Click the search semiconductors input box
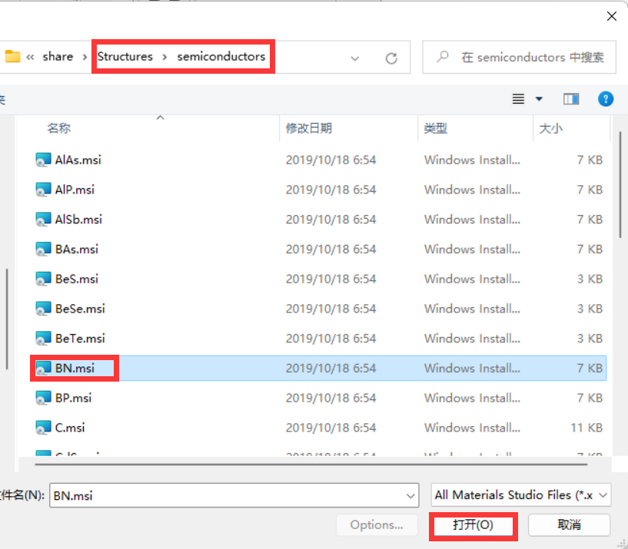Viewport: 628px width, 549px height. tap(519, 57)
